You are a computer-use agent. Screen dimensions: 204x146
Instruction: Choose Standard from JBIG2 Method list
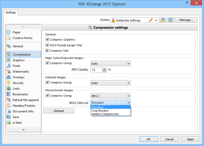[111, 107]
